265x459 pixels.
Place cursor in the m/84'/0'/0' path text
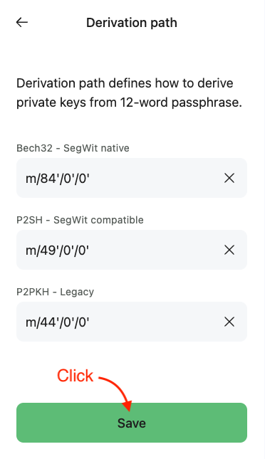58,179
